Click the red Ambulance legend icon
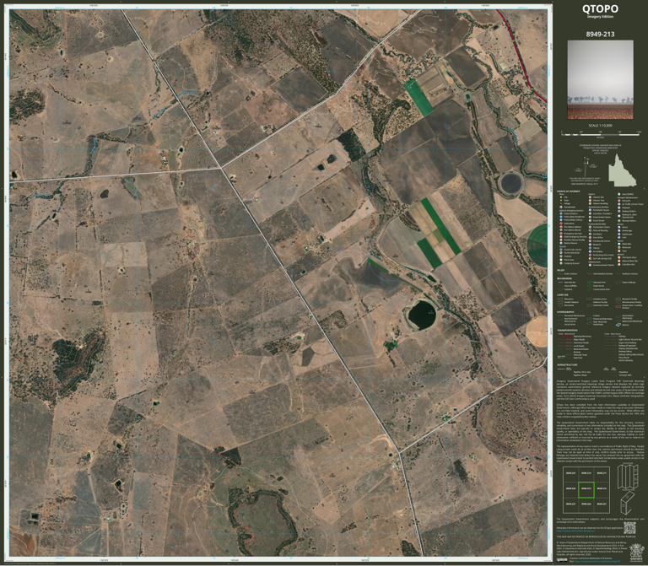 (x=561, y=223)
